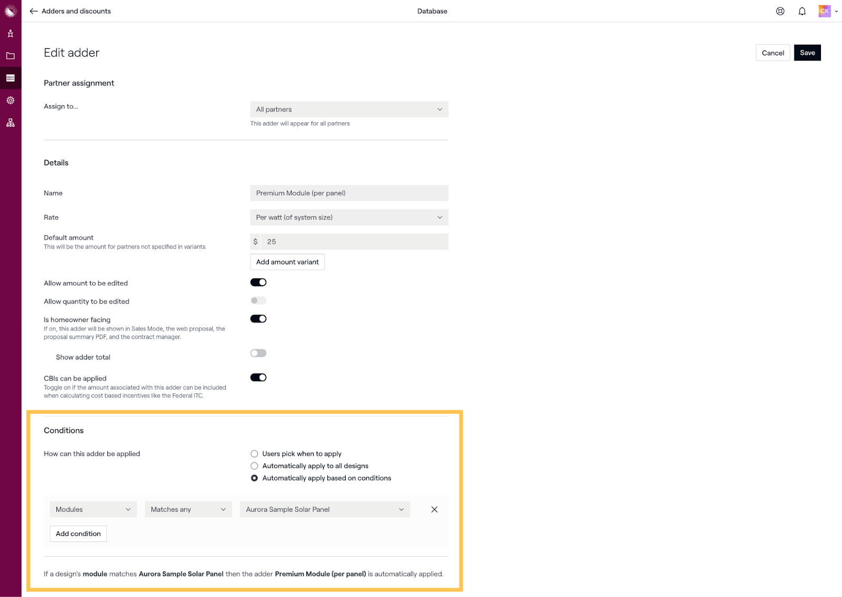Viewport: 842px width, 597px height.
Task: Turn off Is homeowner facing switch
Action: click(x=258, y=319)
